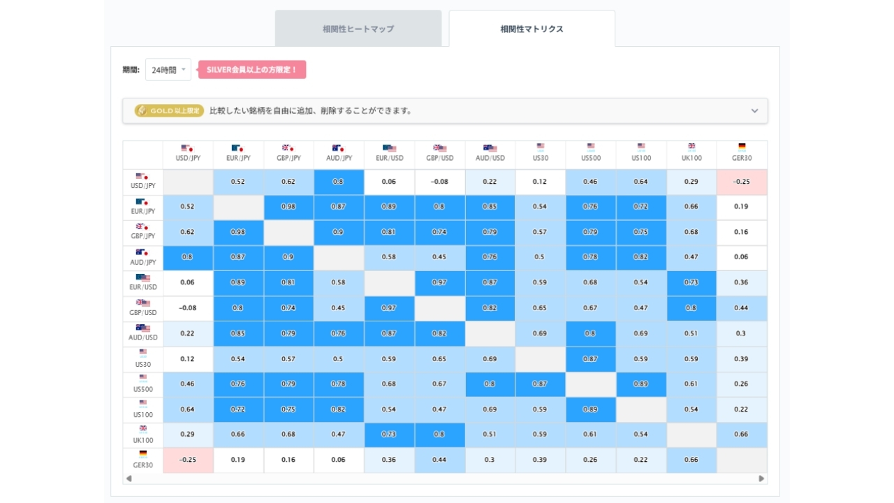This screenshot has width=894, height=503.
Task: Click the 0.98 cell in EUR/JPY row
Action: pyautogui.click(x=288, y=207)
